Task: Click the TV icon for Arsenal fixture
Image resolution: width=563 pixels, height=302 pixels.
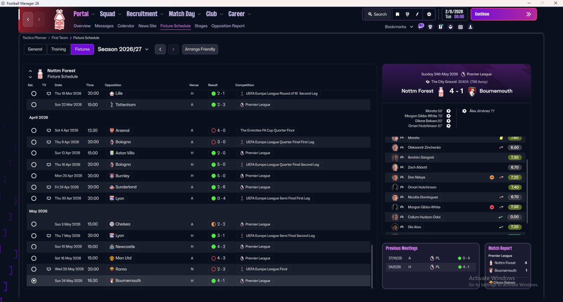Action: tap(49, 130)
